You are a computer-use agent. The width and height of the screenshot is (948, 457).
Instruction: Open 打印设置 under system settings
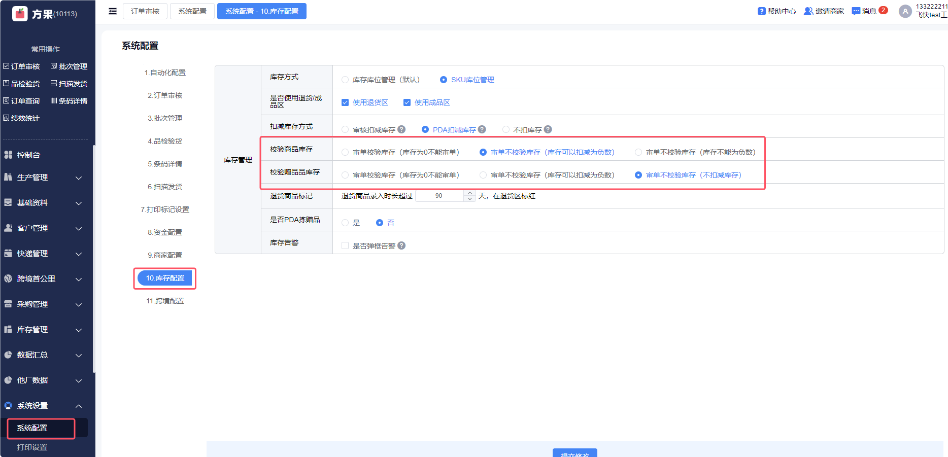click(x=32, y=447)
